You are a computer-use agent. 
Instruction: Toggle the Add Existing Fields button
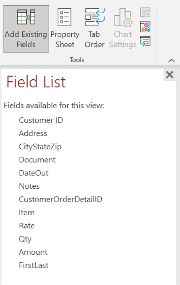(26, 29)
